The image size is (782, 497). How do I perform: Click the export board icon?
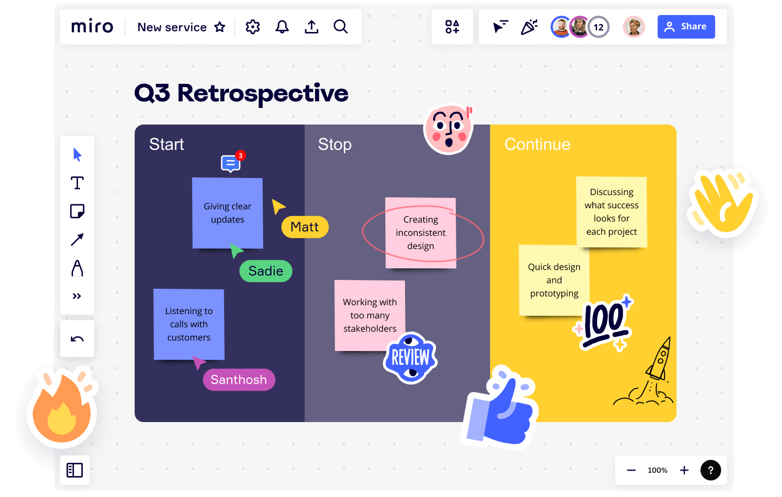[x=311, y=26]
